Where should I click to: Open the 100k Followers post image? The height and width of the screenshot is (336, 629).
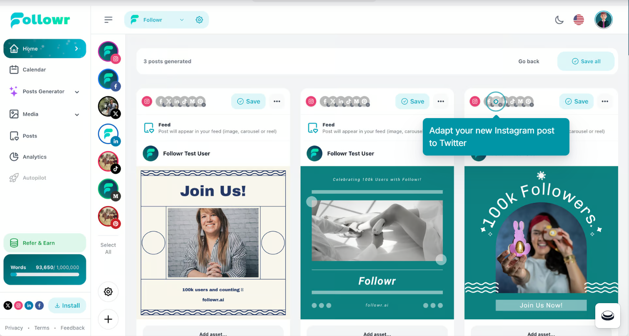click(541, 243)
